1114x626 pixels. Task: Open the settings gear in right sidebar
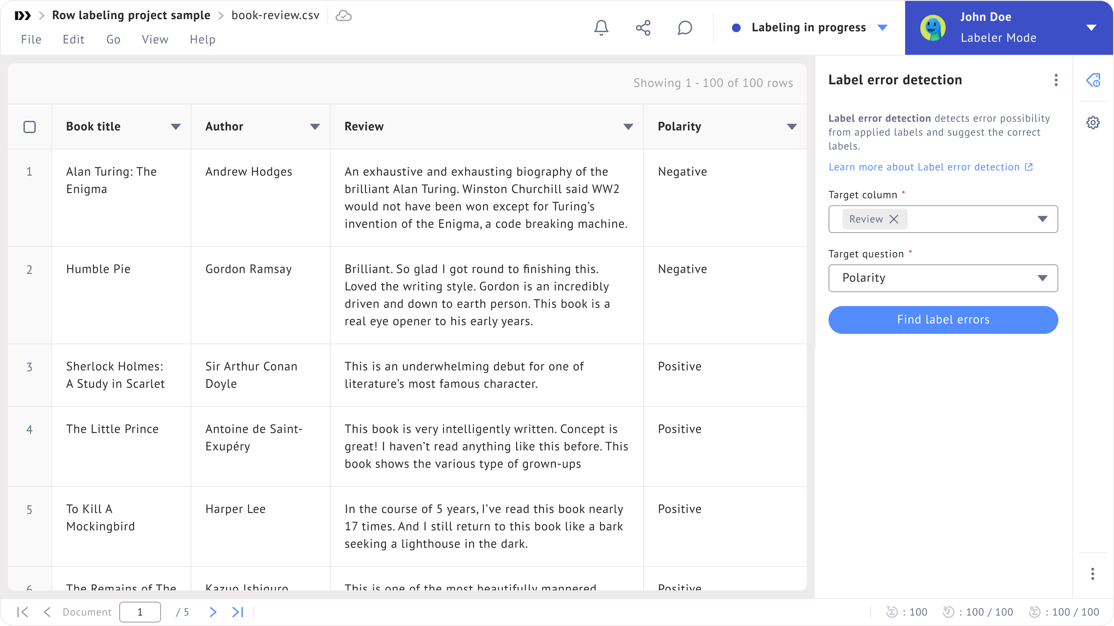pyautogui.click(x=1093, y=123)
